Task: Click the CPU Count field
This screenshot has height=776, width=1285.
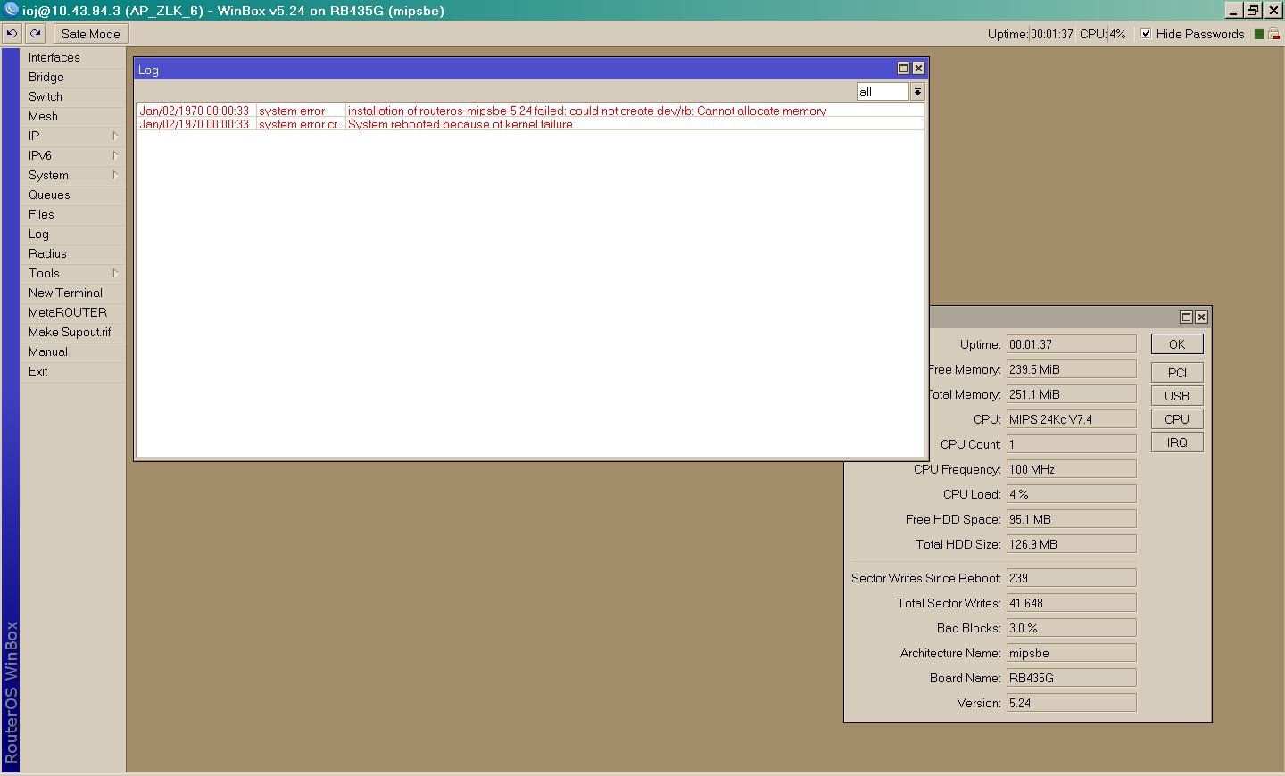Action: [1072, 444]
